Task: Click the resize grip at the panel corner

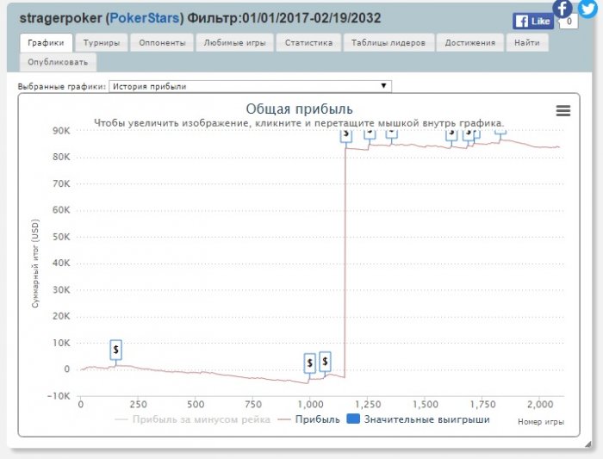Action: 588,444
